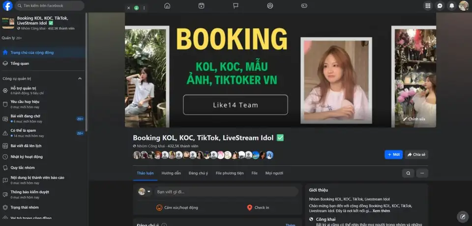472x226 pixels.
Task: Click the Check in location option
Action: pyautogui.click(x=258, y=208)
